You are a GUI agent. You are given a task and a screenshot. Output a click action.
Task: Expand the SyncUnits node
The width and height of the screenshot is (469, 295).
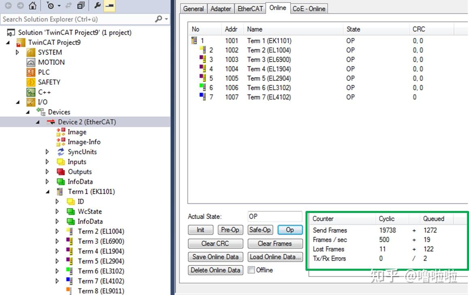click(47, 152)
